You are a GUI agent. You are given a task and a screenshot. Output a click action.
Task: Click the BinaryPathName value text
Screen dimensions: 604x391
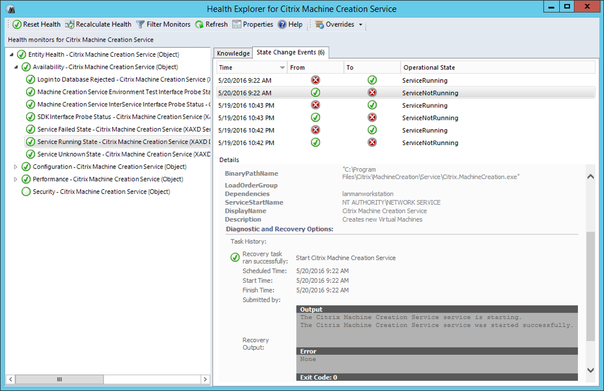[x=430, y=173]
